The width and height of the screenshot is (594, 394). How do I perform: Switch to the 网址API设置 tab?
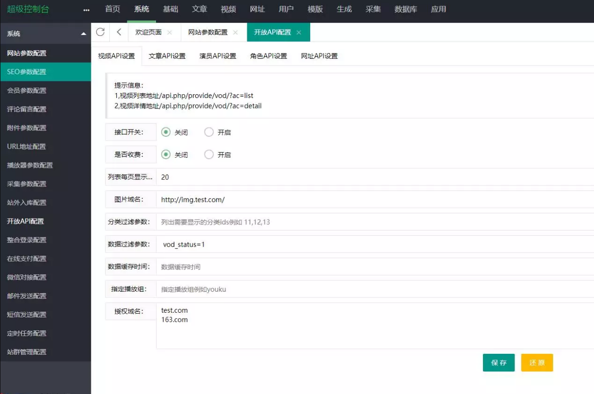point(319,56)
